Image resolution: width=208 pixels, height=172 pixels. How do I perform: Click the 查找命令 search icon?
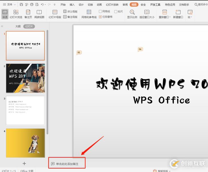coord(196,5)
